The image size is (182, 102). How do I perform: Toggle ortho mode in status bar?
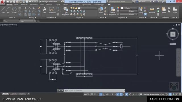pyautogui.click(x=104, y=94)
